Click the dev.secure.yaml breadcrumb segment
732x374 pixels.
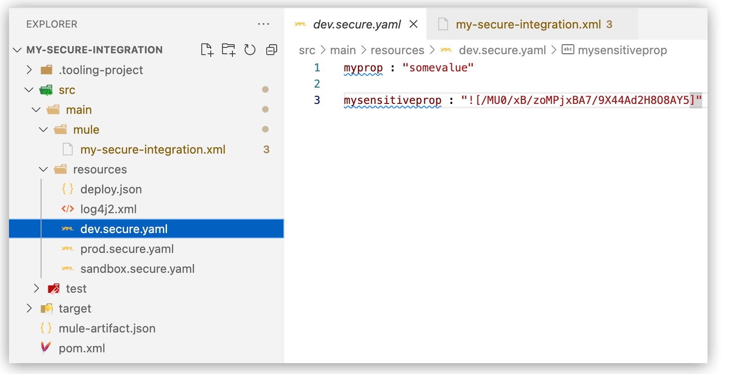[502, 50]
